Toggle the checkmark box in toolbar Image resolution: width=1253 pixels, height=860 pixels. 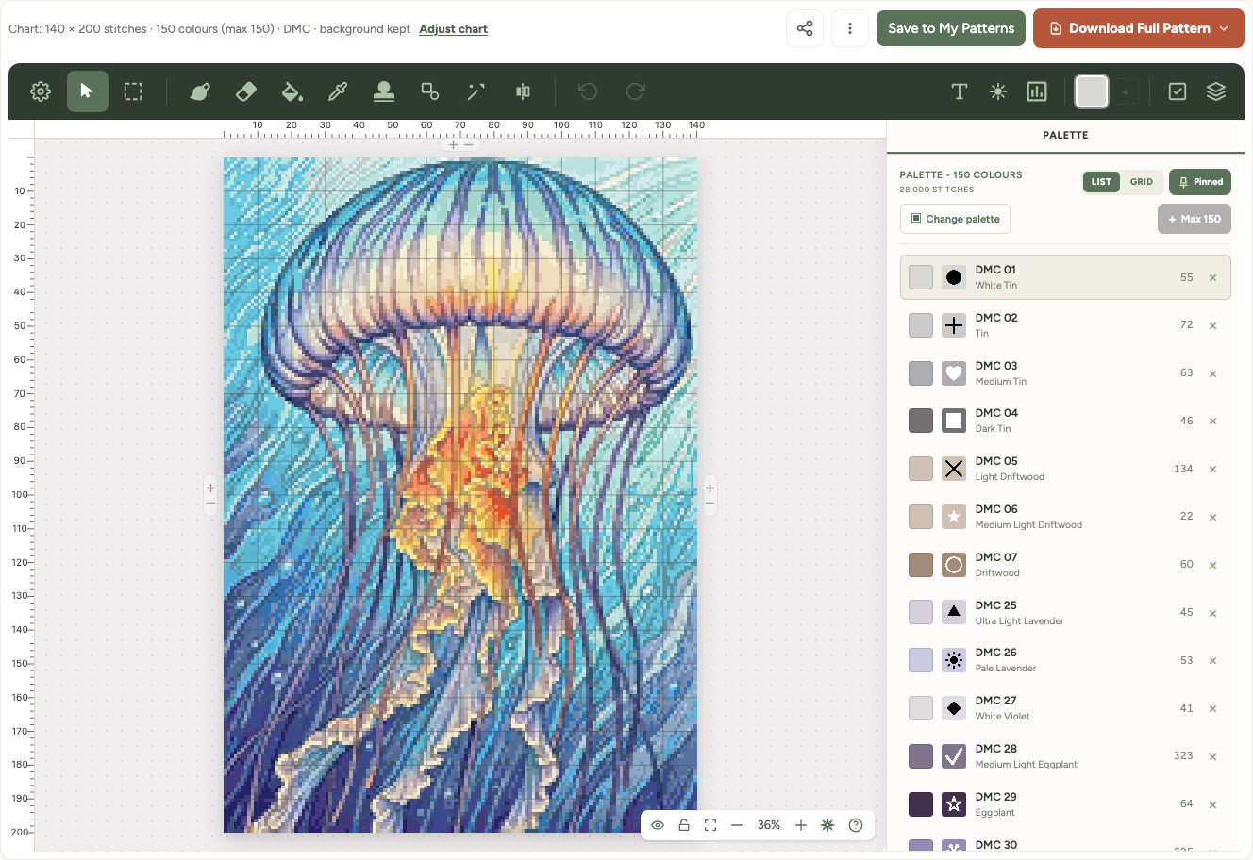[x=1178, y=91]
